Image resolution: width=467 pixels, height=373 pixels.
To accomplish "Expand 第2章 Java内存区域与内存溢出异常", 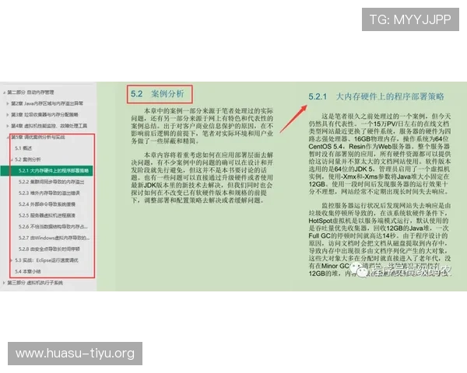I will point(8,103).
